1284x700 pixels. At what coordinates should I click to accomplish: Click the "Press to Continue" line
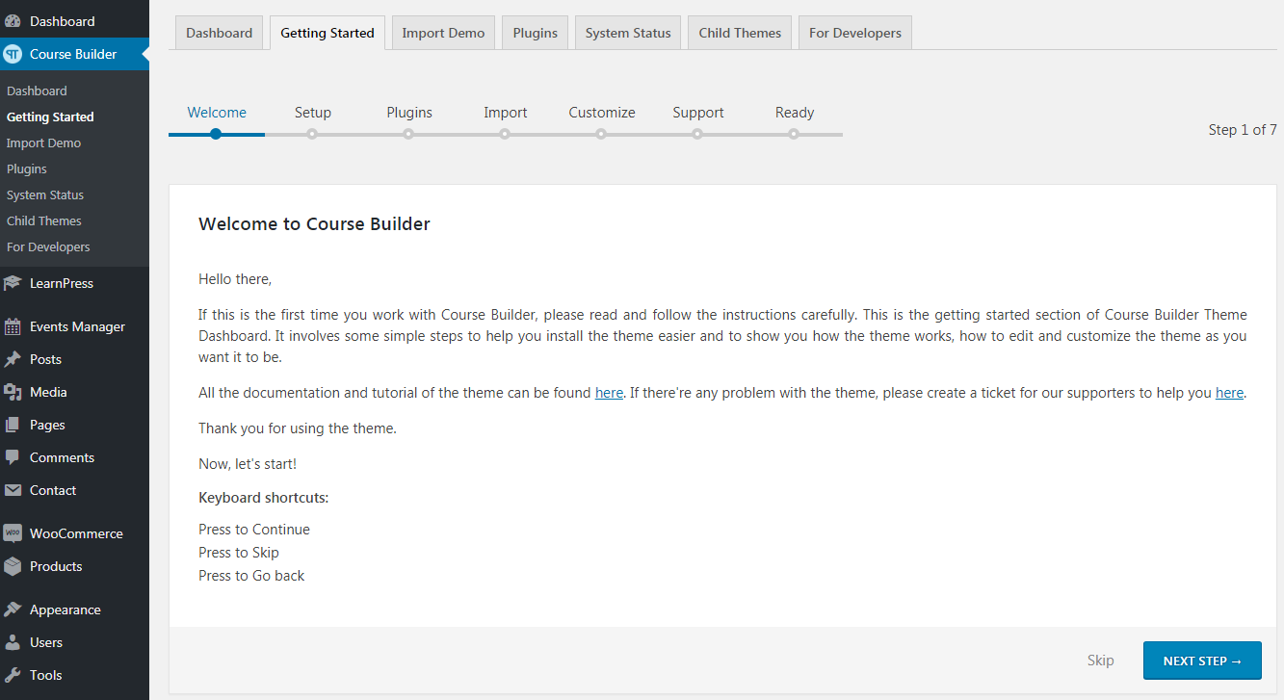254,530
